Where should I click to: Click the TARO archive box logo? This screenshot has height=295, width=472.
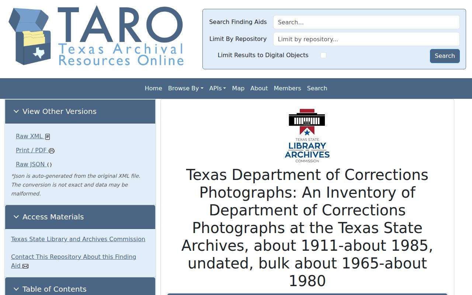pyautogui.click(x=29, y=36)
